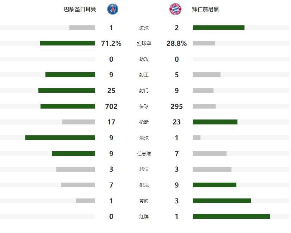The width and height of the screenshot is (291, 233).
Task: Select the 抢断 stat label
Action: [x=144, y=122]
